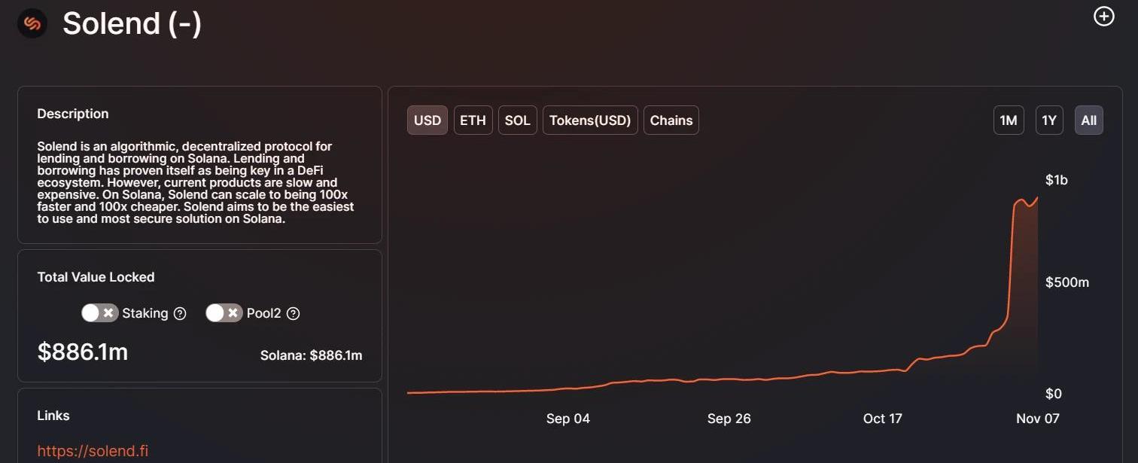Turn on the Pool2 toggle
Viewport: 1138px width, 463px height.
(224, 313)
